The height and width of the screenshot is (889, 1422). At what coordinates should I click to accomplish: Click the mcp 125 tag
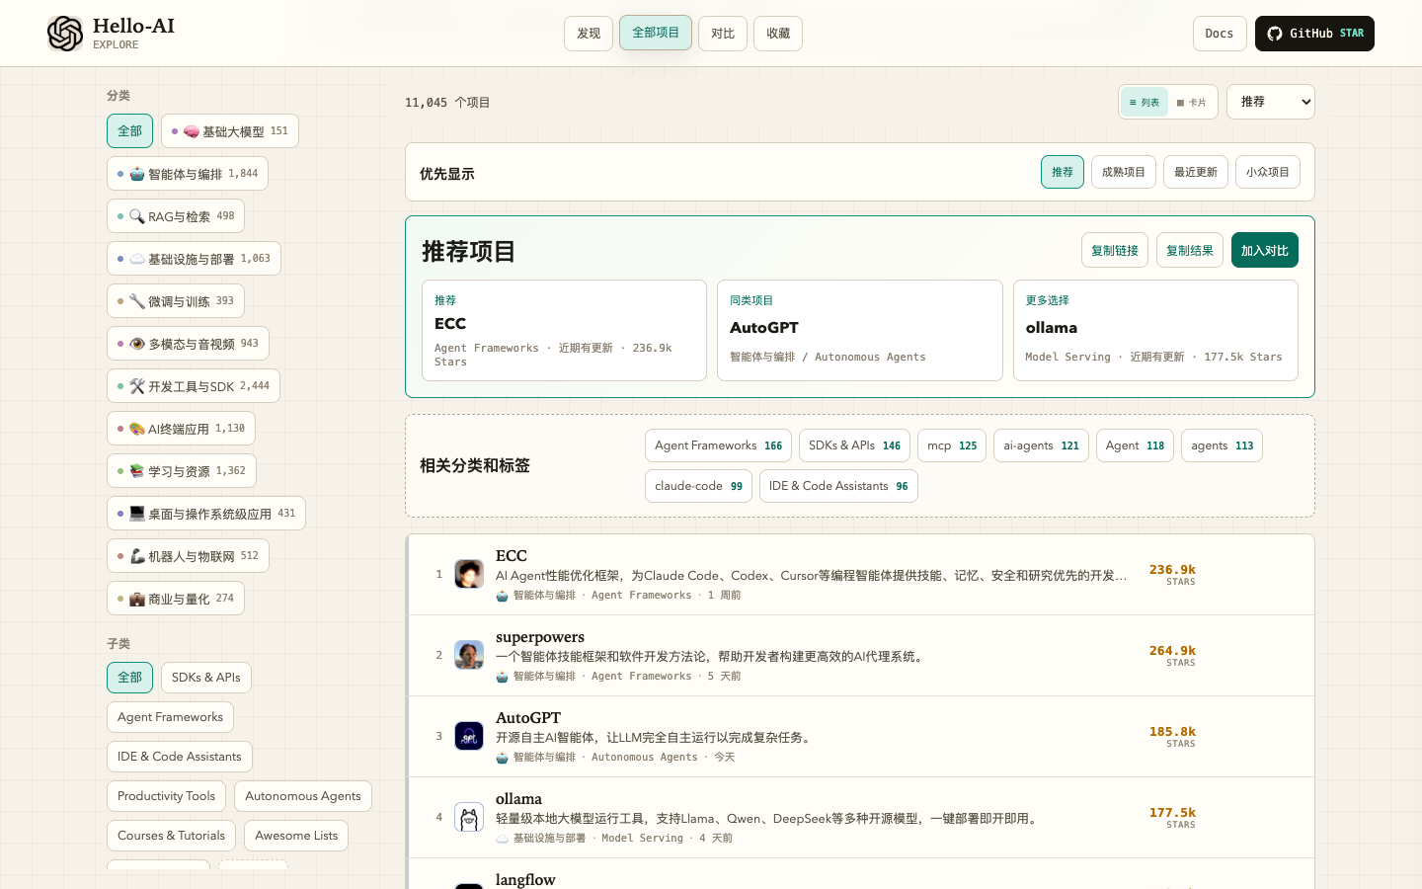[952, 445]
